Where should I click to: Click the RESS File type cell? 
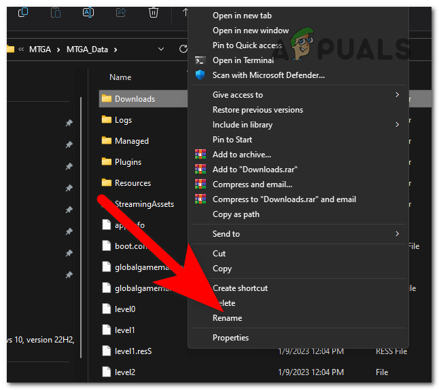(391, 351)
